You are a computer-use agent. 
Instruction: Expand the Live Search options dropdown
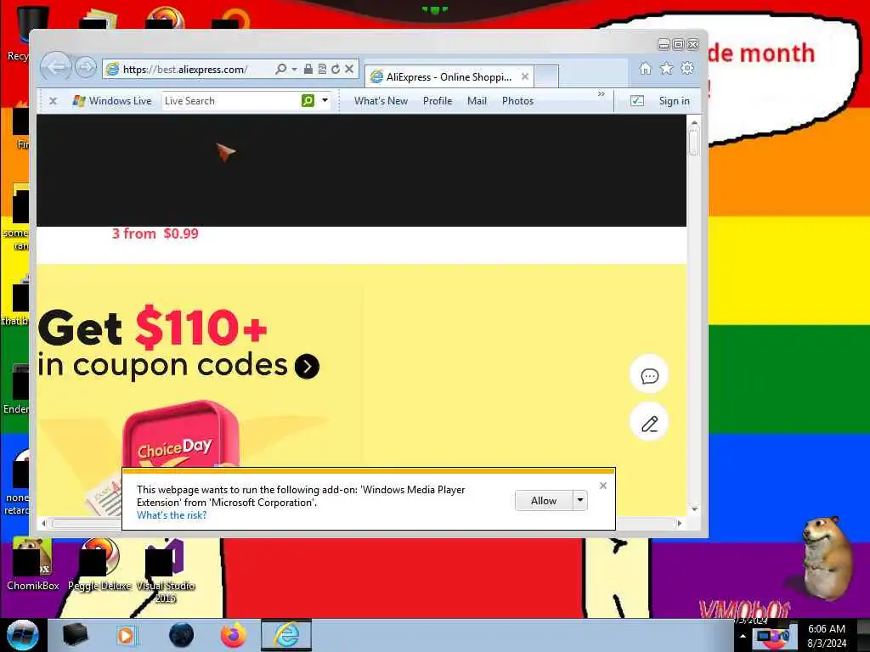pyautogui.click(x=325, y=100)
